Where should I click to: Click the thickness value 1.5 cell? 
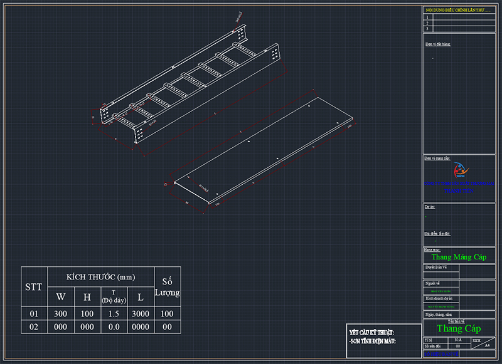click(114, 313)
